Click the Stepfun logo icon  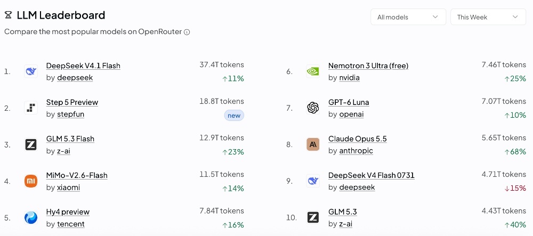point(31,108)
